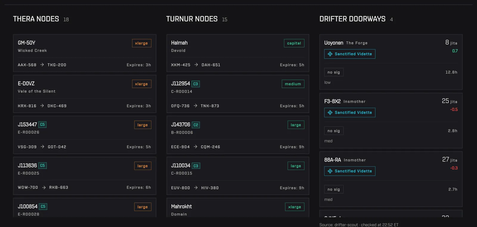
Task: Click the no sig tag in F3-8X2 card
Action: [x=334, y=131]
